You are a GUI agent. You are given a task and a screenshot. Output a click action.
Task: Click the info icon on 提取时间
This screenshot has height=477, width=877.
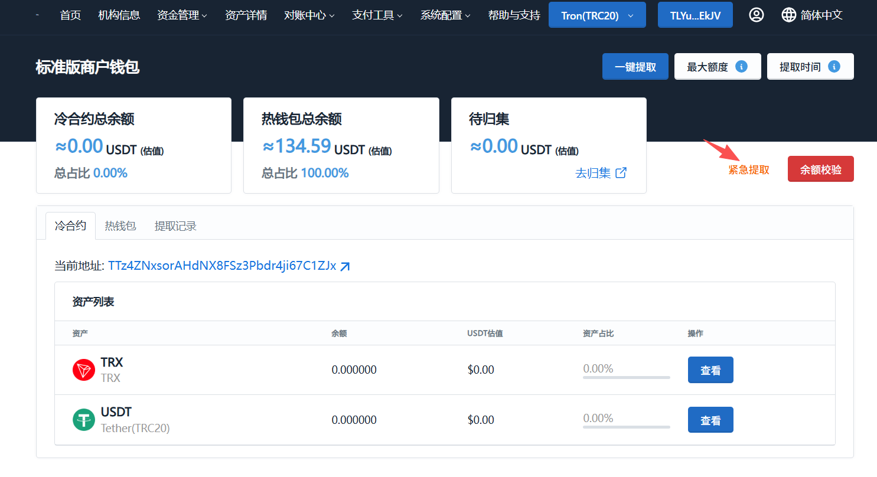(834, 66)
